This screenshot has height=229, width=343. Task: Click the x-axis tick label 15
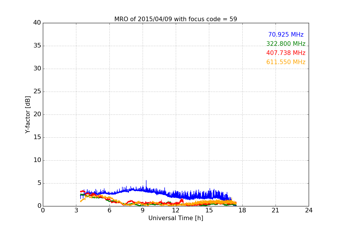click(x=209, y=210)
